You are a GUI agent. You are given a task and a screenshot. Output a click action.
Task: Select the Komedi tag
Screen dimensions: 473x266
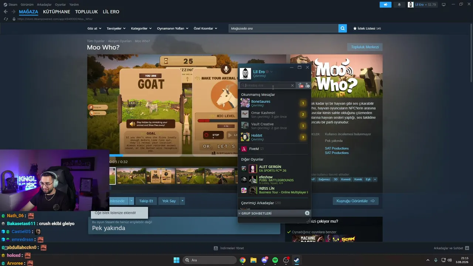point(346,180)
